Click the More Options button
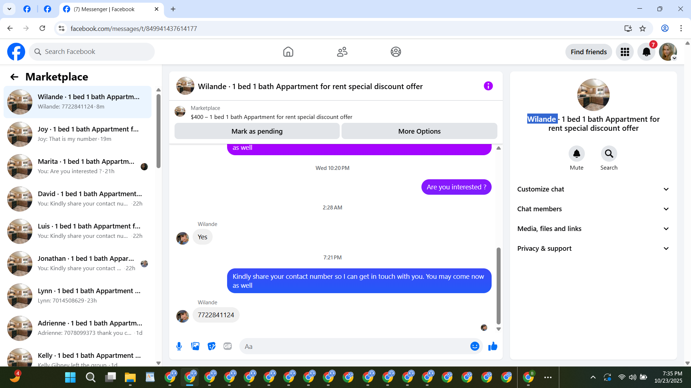 click(x=419, y=131)
